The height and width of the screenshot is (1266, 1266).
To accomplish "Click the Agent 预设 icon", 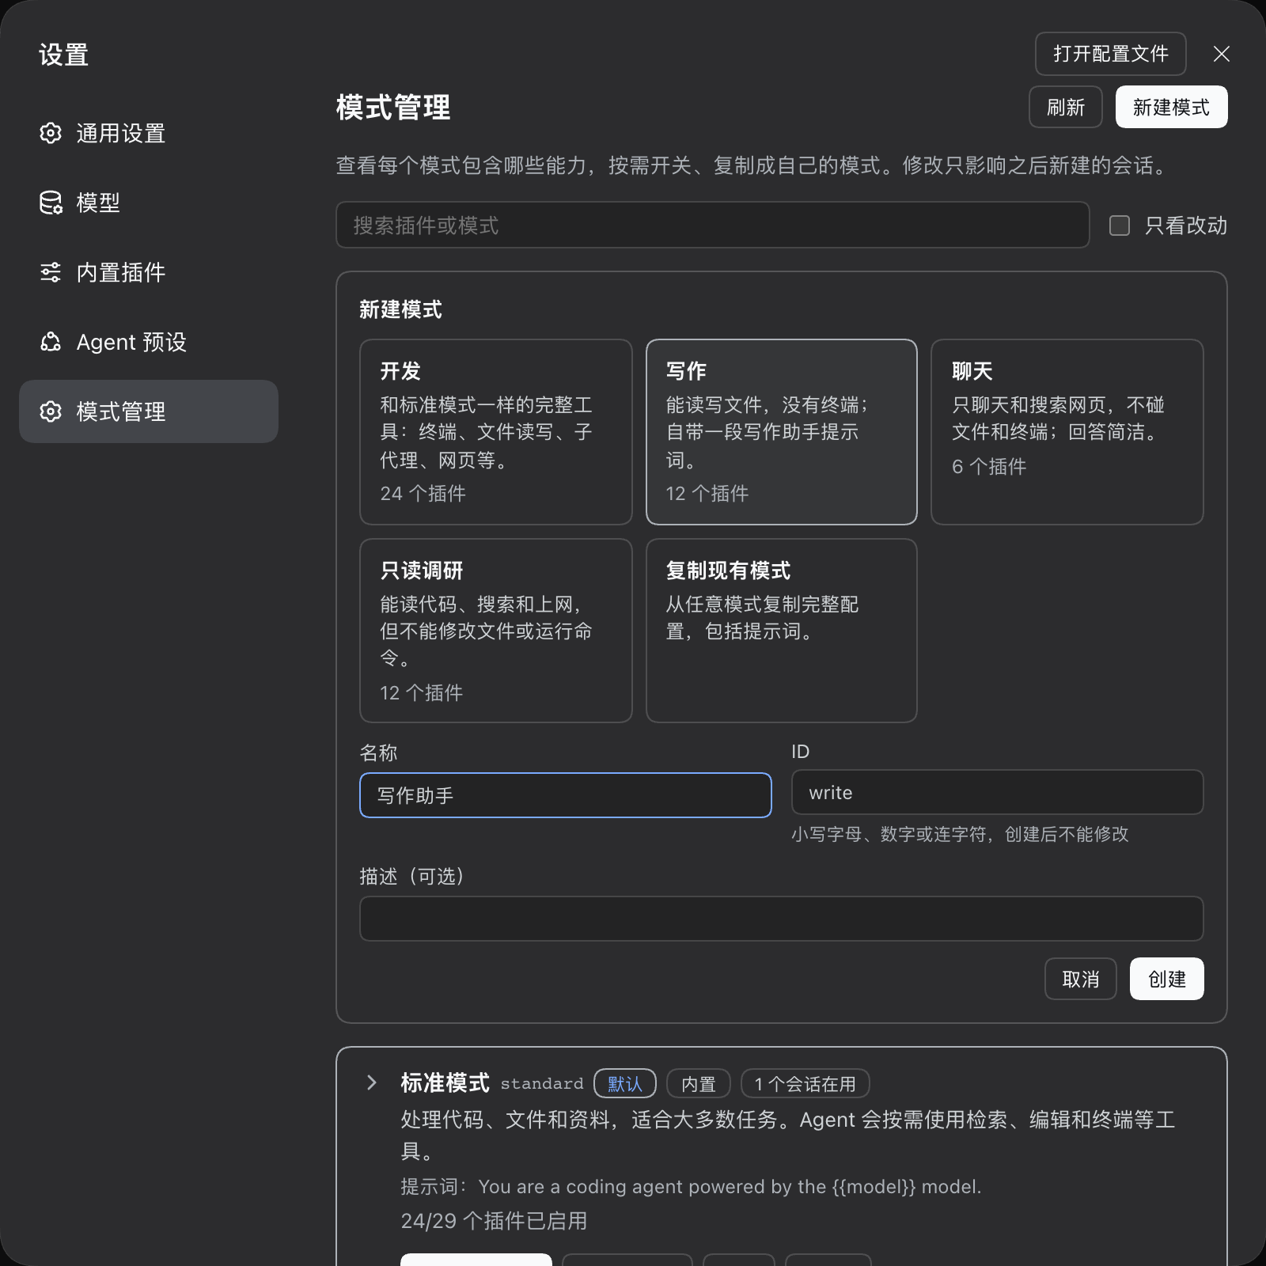I will [x=51, y=342].
